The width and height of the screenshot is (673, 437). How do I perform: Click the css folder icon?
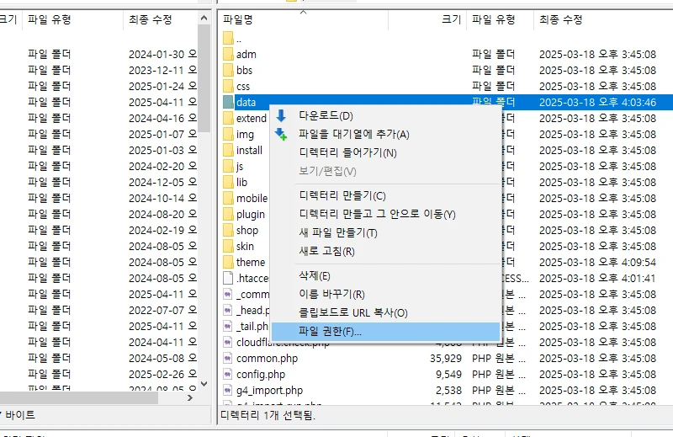point(228,86)
